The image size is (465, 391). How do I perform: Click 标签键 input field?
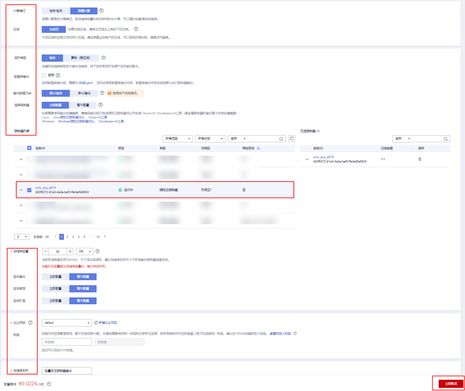(x=67, y=342)
